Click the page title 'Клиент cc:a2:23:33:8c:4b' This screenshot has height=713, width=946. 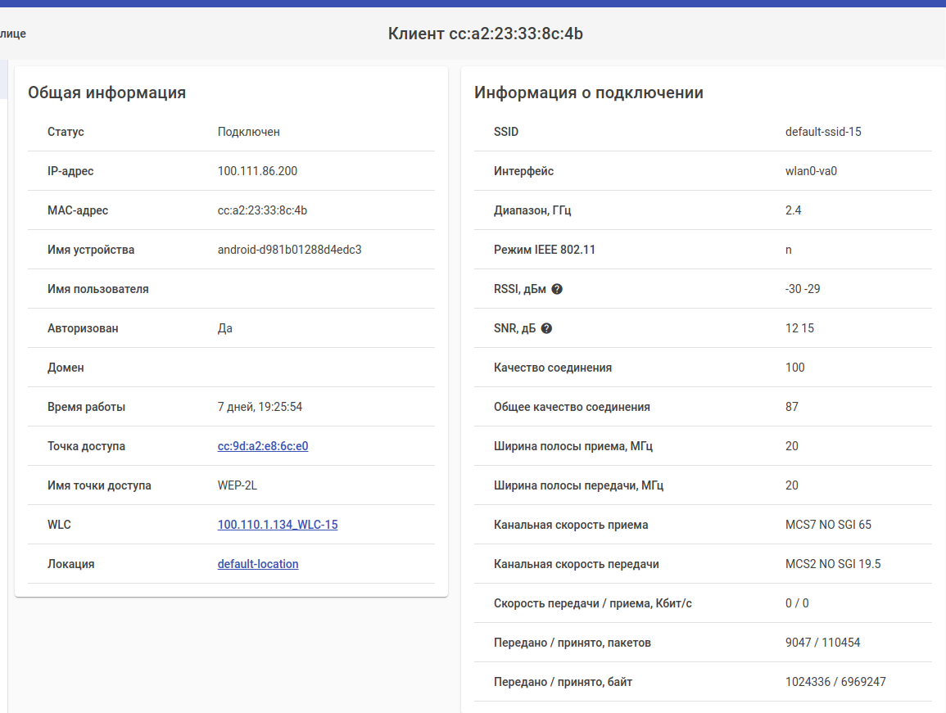point(485,34)
